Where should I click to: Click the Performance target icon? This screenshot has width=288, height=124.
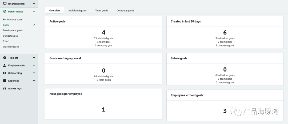pyautogui.click(x=5, y=11)
